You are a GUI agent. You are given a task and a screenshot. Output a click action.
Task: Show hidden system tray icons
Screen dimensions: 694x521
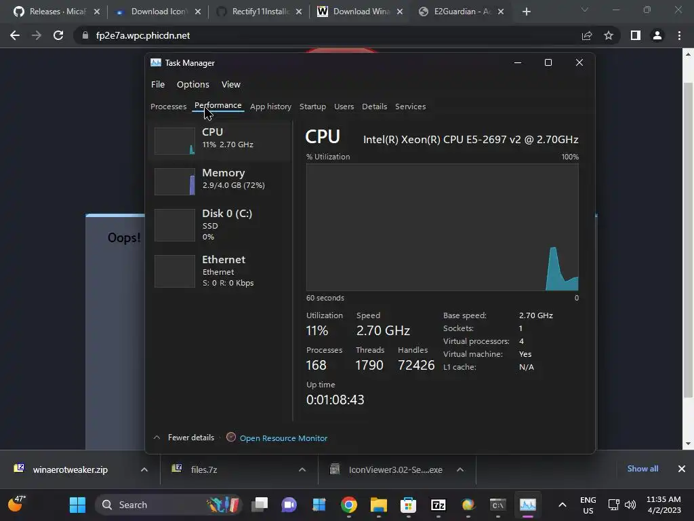point(562,505)
